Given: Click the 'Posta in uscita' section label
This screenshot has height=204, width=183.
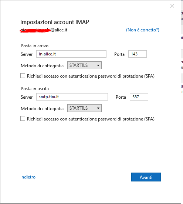Looking at the screenshot, I should [35, 89].
